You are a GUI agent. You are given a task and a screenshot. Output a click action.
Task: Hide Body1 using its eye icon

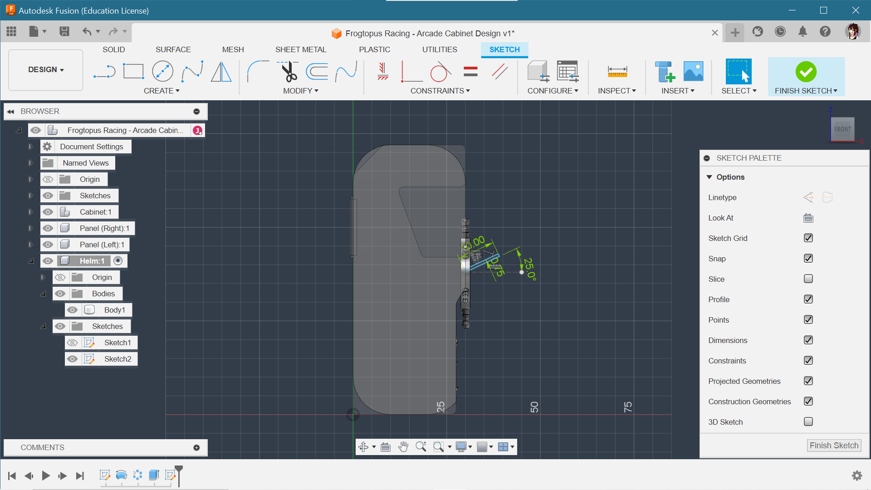click(72, 310)
